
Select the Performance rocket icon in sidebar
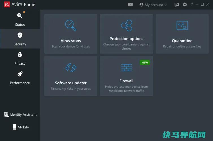point(20,74)
